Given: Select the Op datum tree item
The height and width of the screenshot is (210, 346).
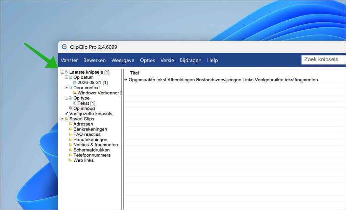Looking at the screenshot, I should pos(83,77).
